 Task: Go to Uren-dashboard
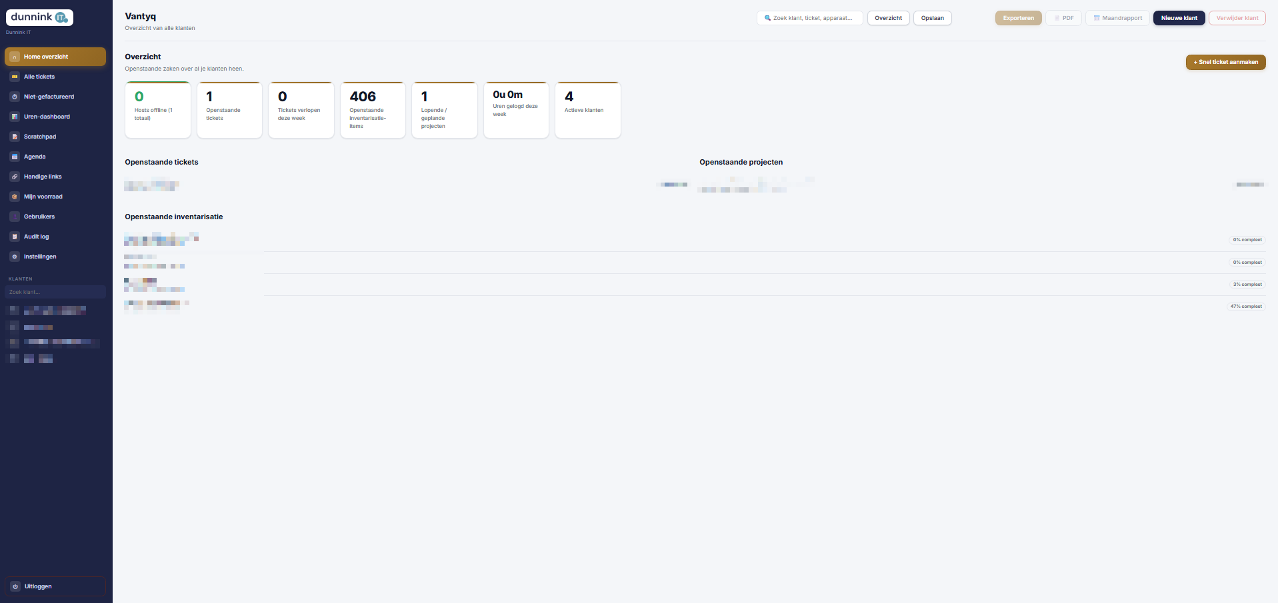coord(55,117)
